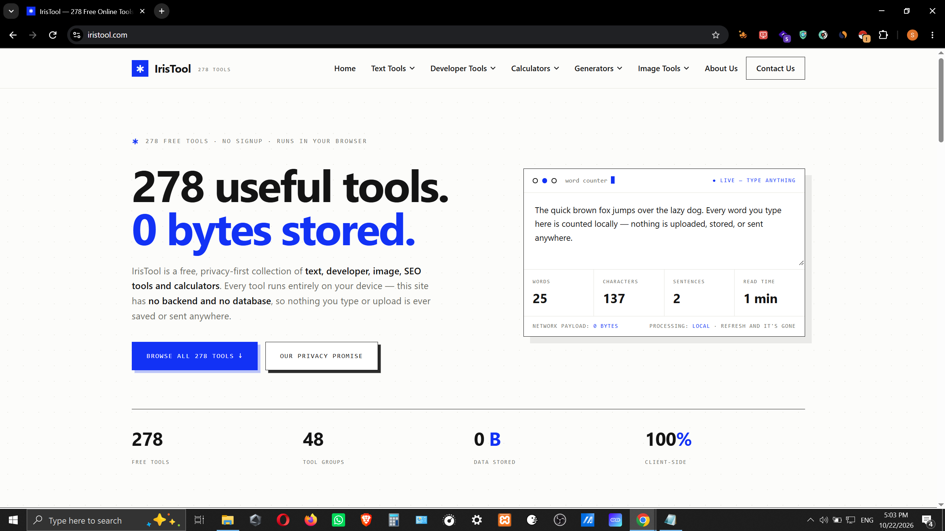Click the page vertical scrollbar thumb

(941, 100)
